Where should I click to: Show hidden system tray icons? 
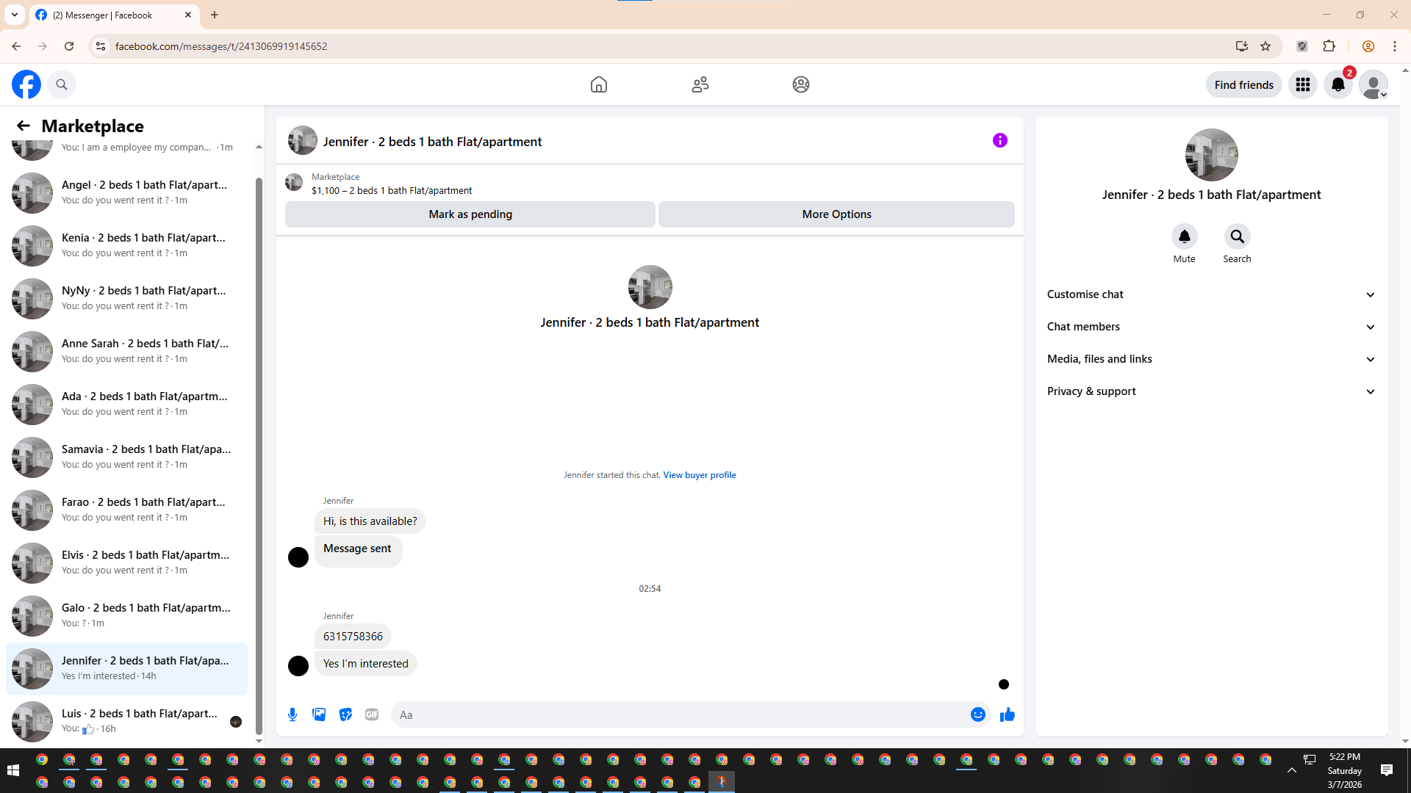pyautogui.click(x=1292, y=770)
